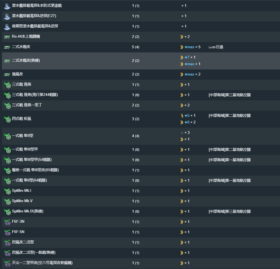The height and width of the screenshot is (269, 280).
Task: Click the night aircraft icon for 烈風改二戊型
Action: click(x=7, y=243)
